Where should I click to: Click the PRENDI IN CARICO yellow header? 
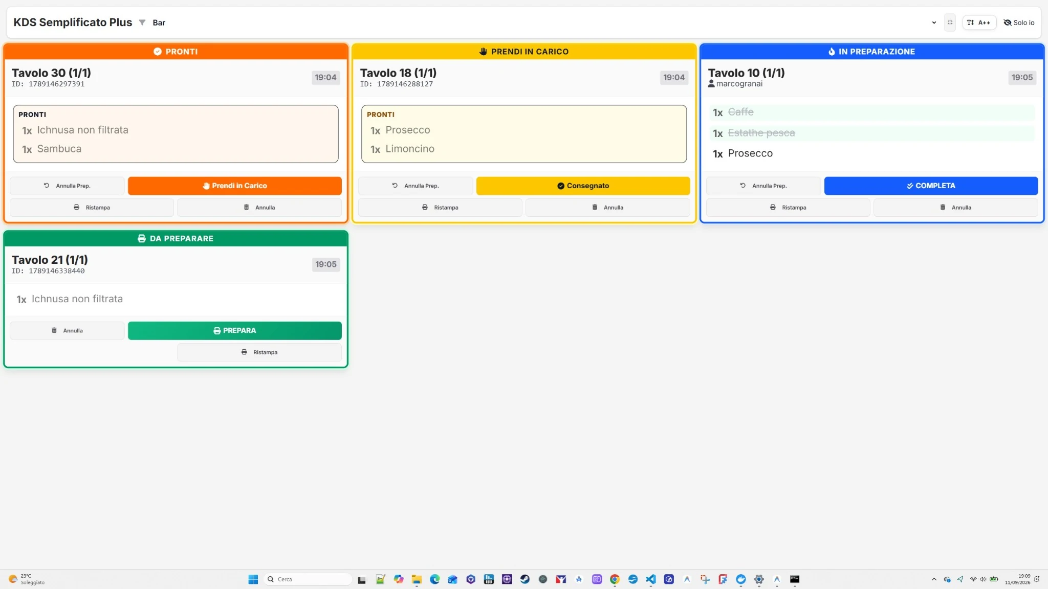[523, 52]
